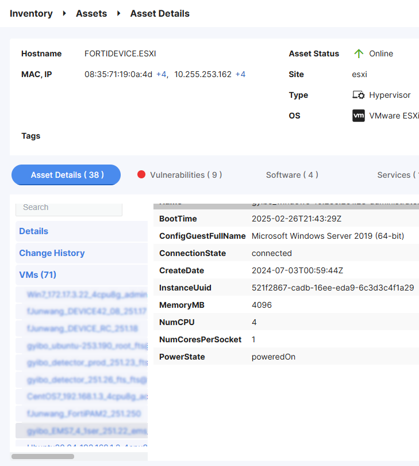
Task: Click the green Online status arrow icon
Action: [359, 54]
